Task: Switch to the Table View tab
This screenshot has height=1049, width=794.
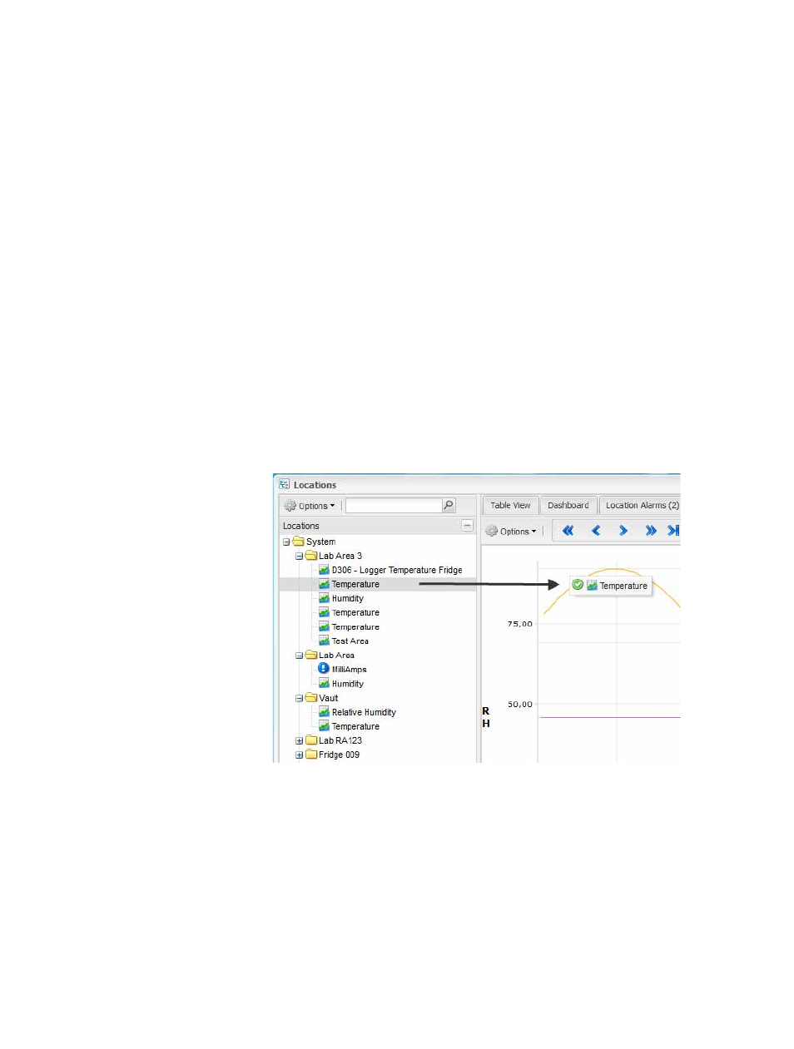Action: click(x=510, y=505)
